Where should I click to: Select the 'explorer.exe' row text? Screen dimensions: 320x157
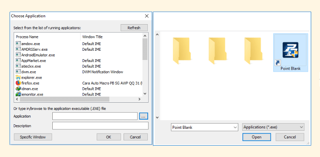(32, 78)
